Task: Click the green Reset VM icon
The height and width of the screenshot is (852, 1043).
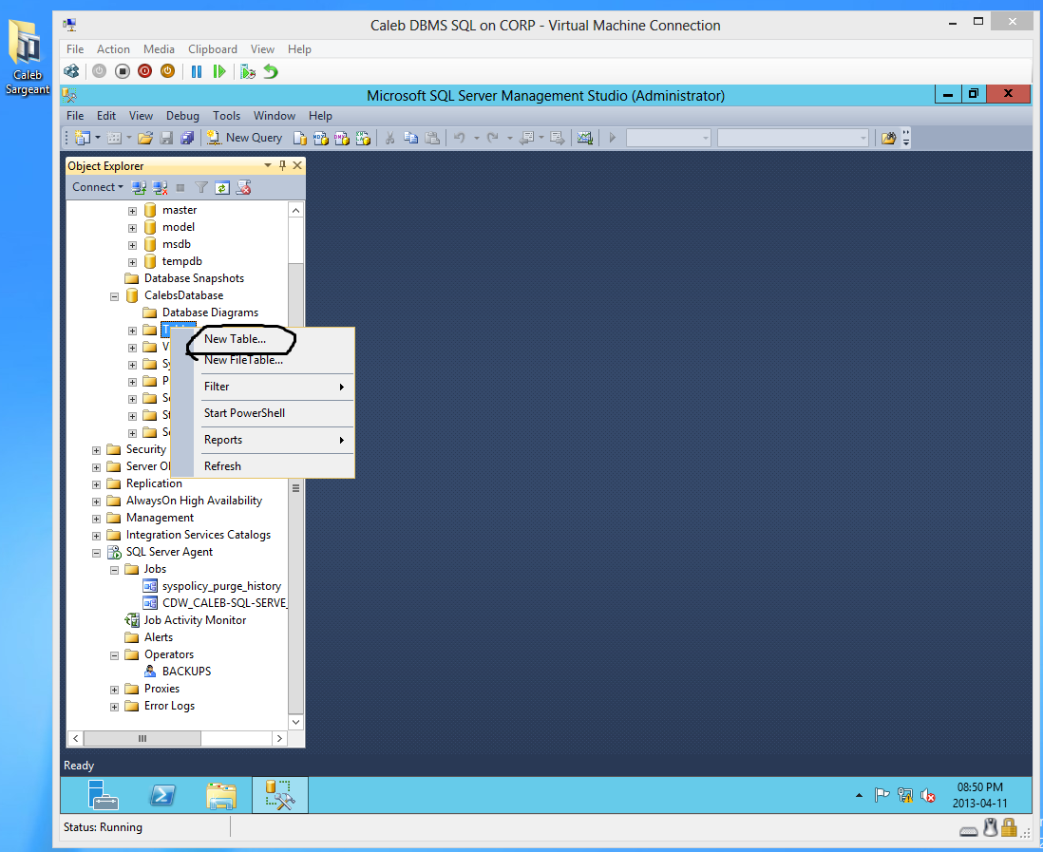Action: (x=218, y=71)
